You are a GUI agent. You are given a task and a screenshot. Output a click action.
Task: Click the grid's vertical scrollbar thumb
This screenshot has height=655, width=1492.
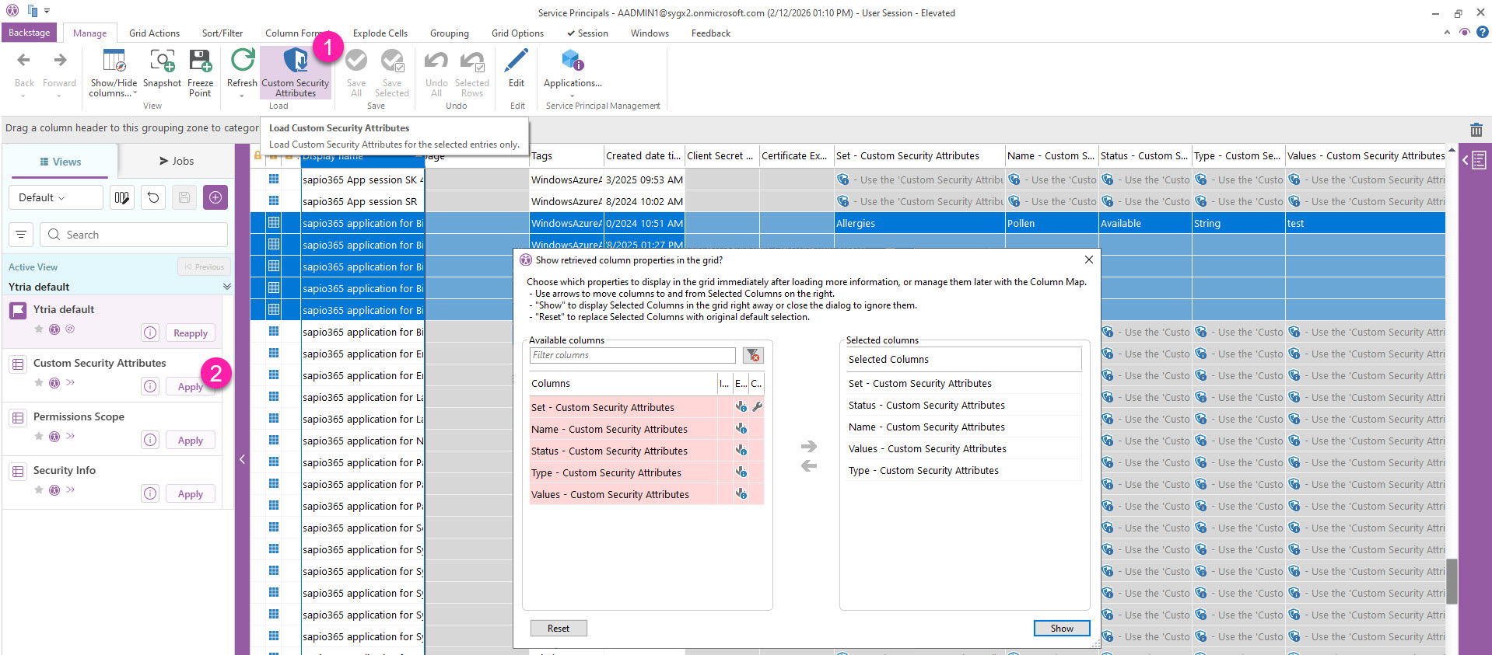point(1452,580)
